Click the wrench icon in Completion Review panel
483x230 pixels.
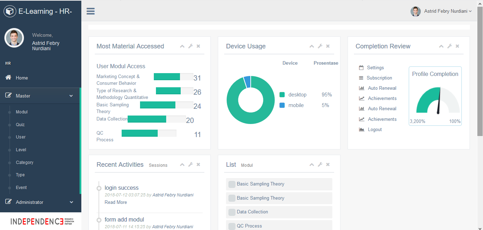449,46
